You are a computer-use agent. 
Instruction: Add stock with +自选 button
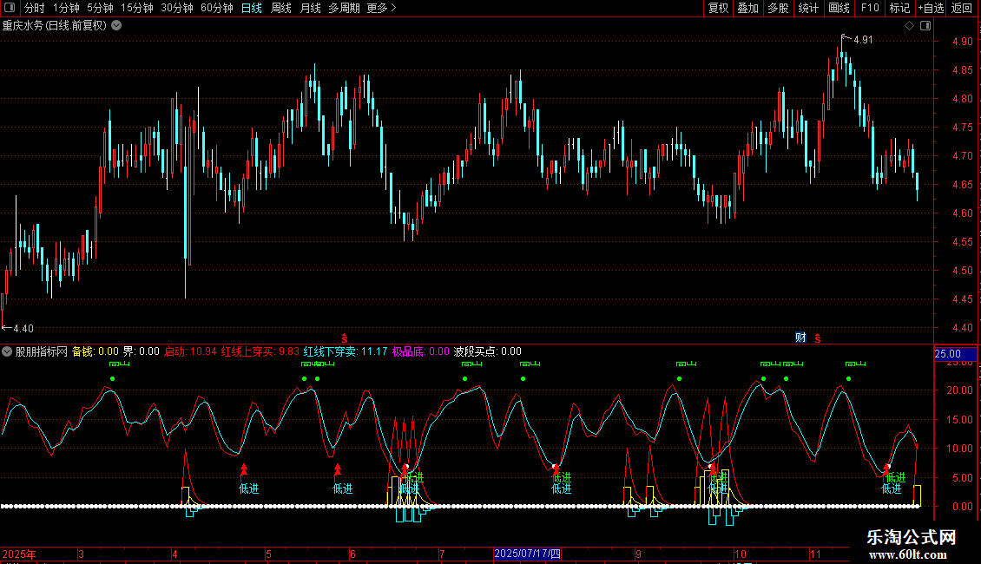click(931, 8)
